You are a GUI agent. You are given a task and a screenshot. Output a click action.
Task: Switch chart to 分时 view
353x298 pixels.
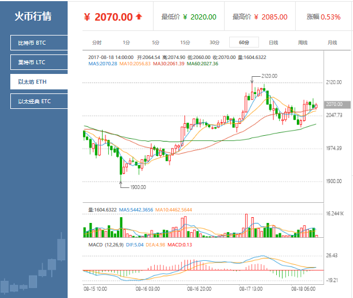[96, 42]
